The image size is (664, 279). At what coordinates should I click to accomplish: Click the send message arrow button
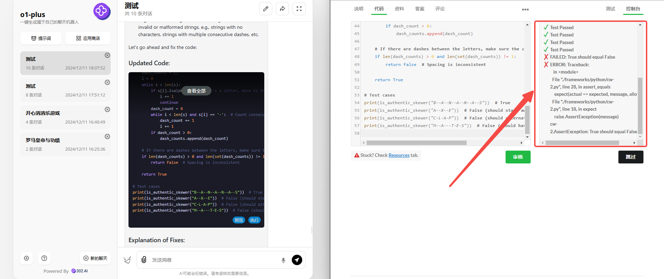tap(297, 260)
